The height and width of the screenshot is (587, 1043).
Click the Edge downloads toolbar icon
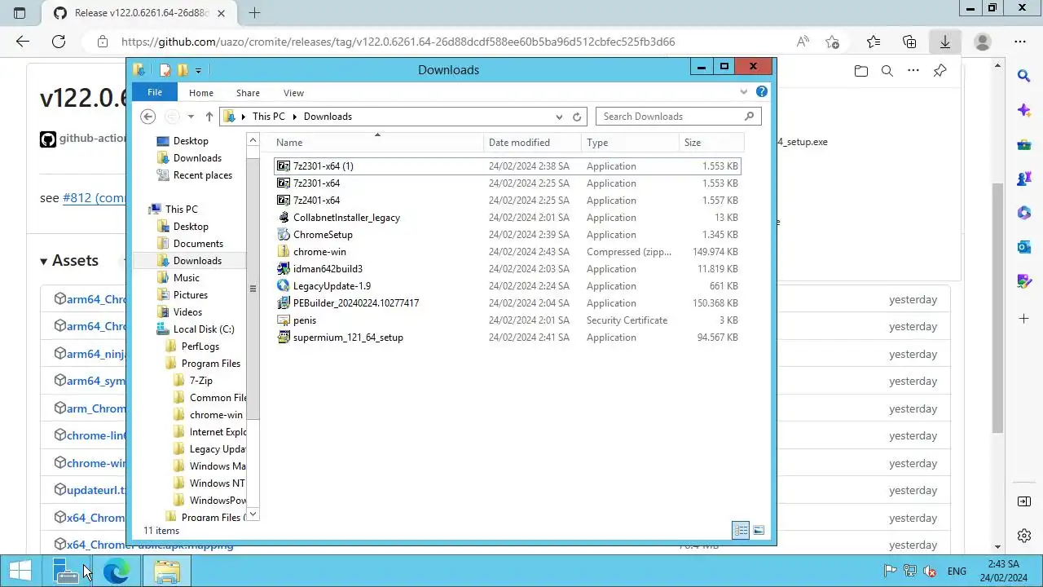(x=944, y=42)
